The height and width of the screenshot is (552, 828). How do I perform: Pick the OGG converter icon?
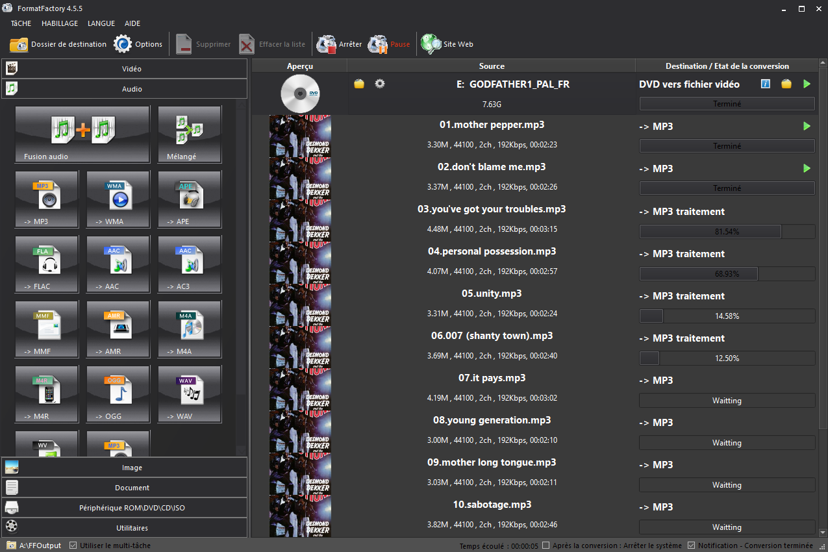[x=118, y=394]
